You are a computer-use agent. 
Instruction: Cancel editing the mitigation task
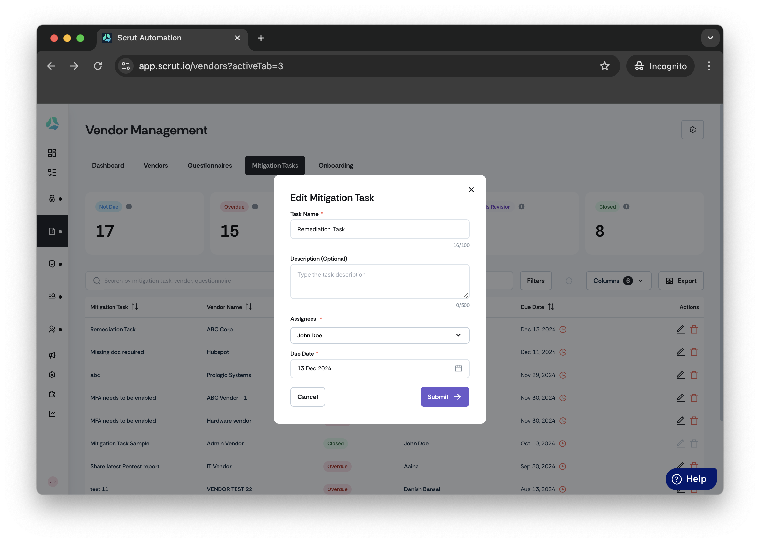308,396
